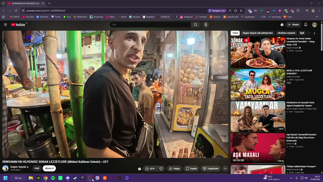The image size is (323, 182).
Task: Bookmark this page with the star
Action: tap(241, 11)
